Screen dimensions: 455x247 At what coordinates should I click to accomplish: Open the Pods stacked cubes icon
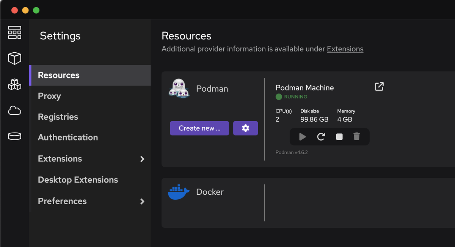point(14,84)
